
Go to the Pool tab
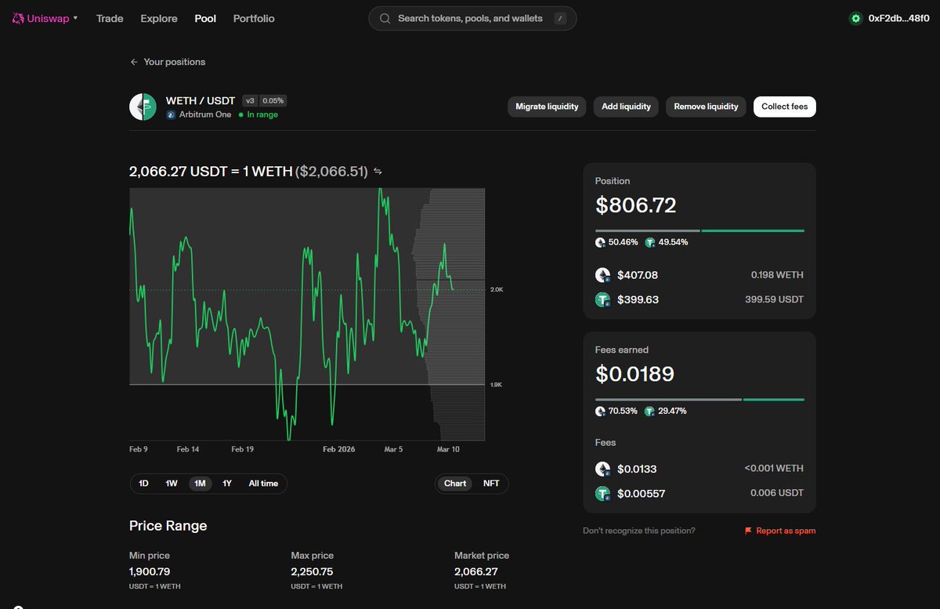tap(205, 18)
